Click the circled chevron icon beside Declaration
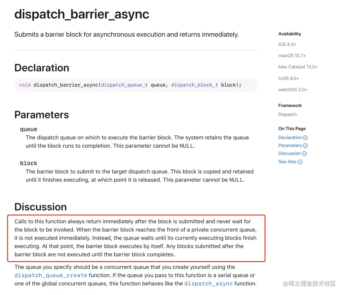 [x=305, y=138]
